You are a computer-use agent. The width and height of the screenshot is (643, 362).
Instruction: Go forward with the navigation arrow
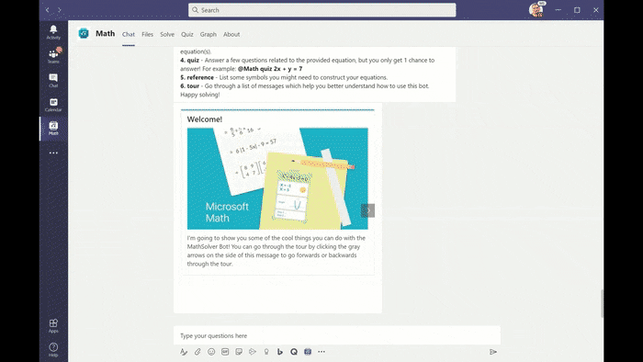coord(60,10)
